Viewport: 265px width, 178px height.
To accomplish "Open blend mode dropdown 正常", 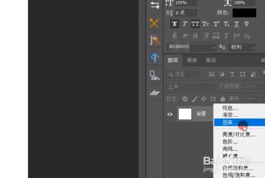I will coord(190,87).
